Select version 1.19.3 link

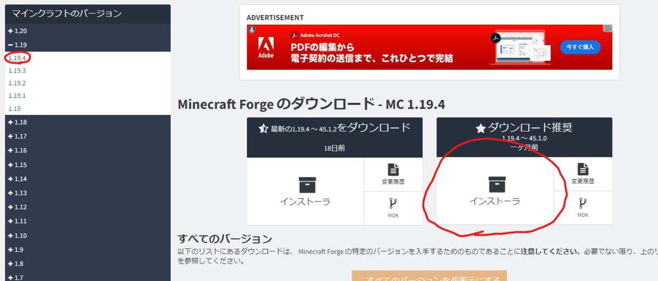point(17,71)
